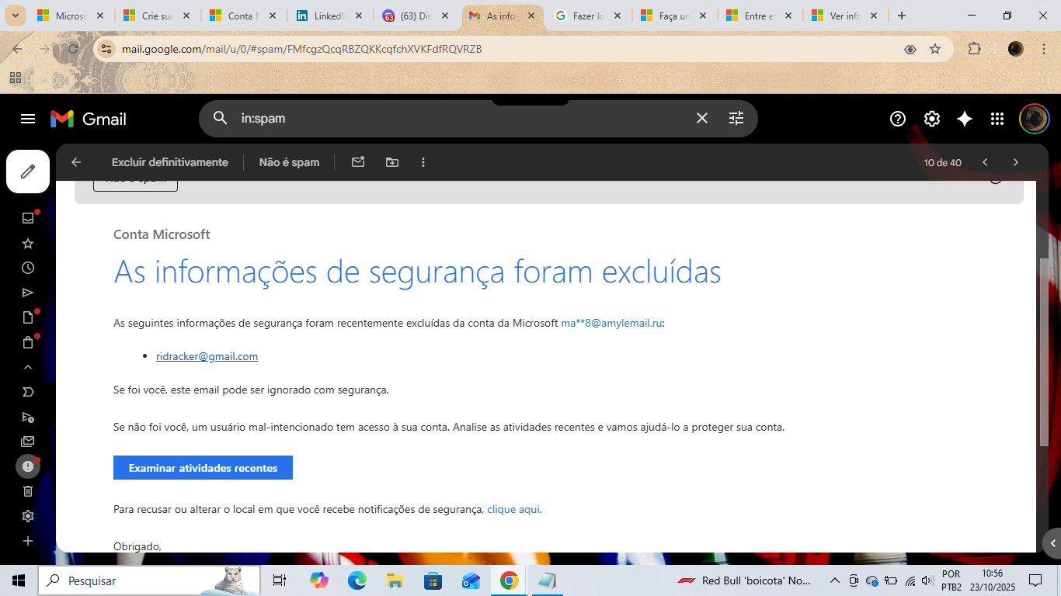Bookmark this page with the star

pyautogui.click(x=935, y=49)
